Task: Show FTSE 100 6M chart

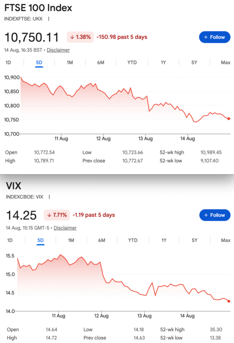Action: pos(101,63)
